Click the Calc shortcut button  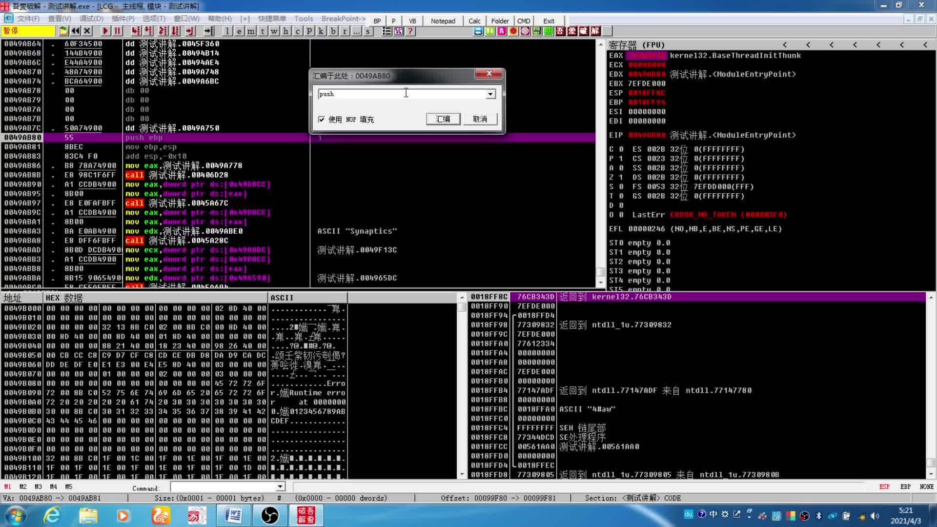(474, 21)
